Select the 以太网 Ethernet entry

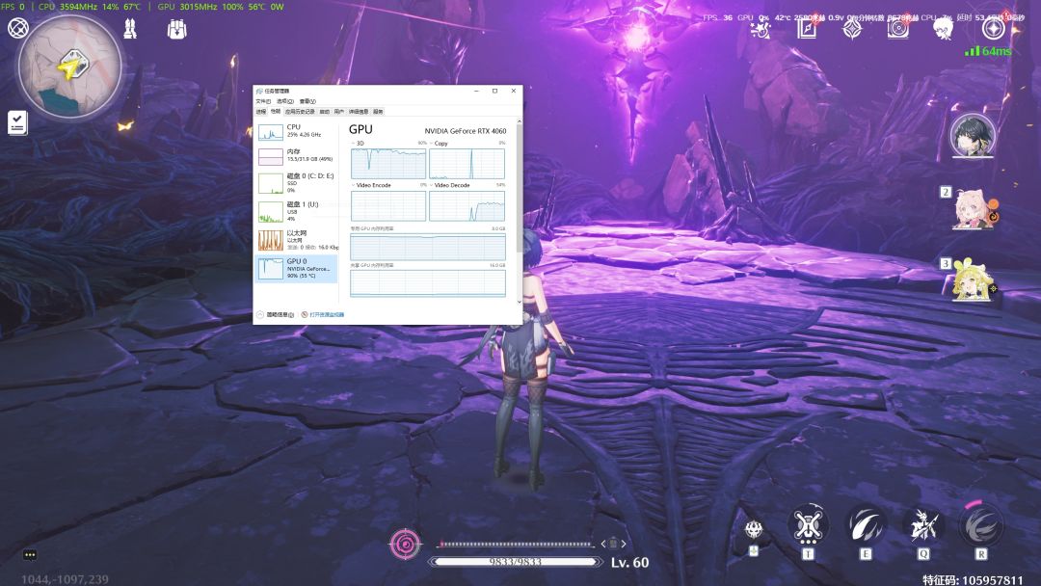pyautogui.click(x=297, y=240)
